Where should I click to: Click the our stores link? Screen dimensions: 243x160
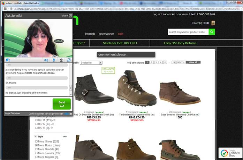[x=183, y=14]
